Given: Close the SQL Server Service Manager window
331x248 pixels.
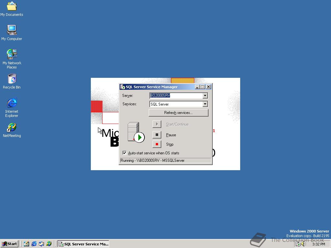Looking at the screenshot, I should pyautogui.click(x=208, y=87).
